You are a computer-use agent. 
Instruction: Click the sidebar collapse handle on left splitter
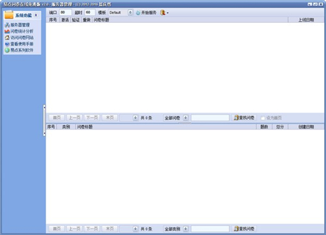(x=44, y=120)
